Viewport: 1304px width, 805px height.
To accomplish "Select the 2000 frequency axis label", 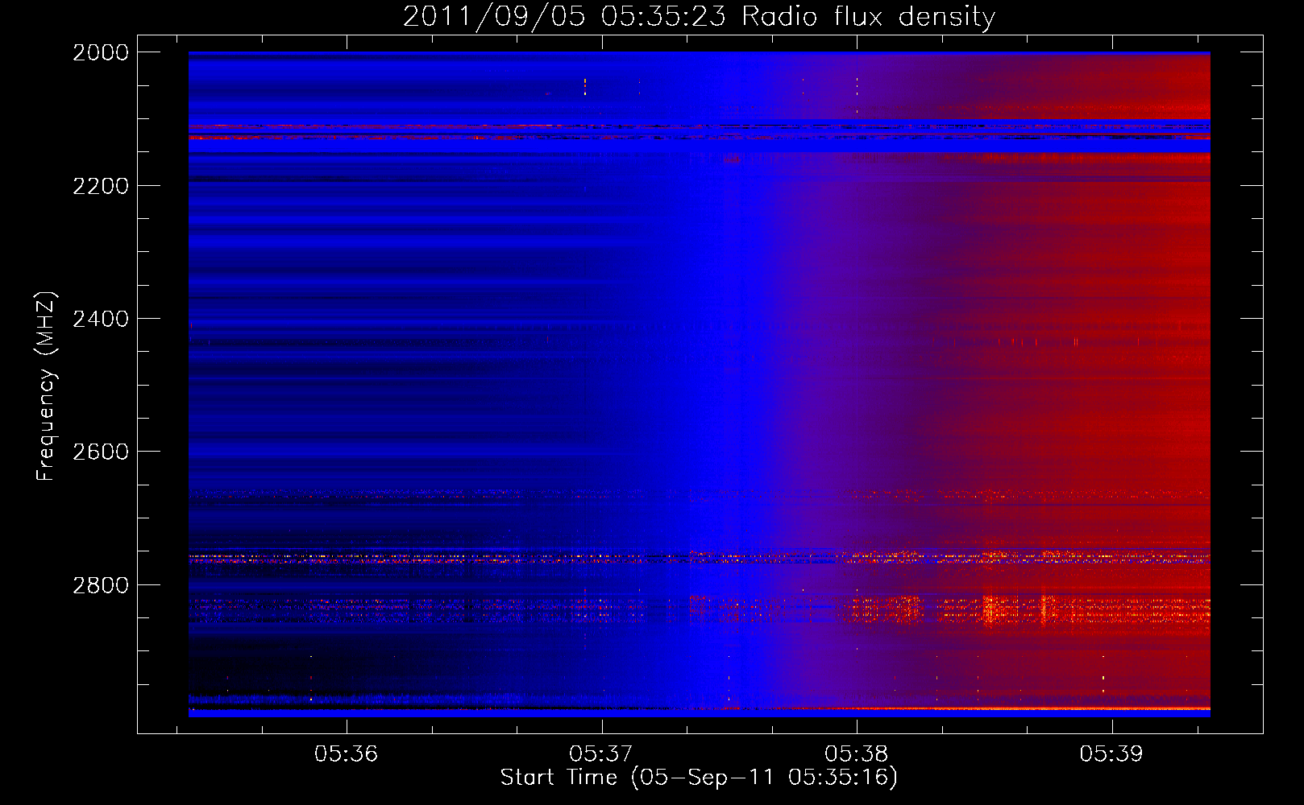I will coord(101,52).
